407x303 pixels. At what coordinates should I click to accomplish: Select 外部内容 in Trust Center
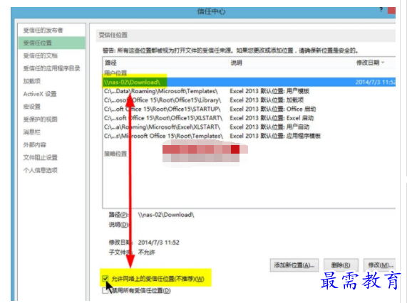[34, 145]
